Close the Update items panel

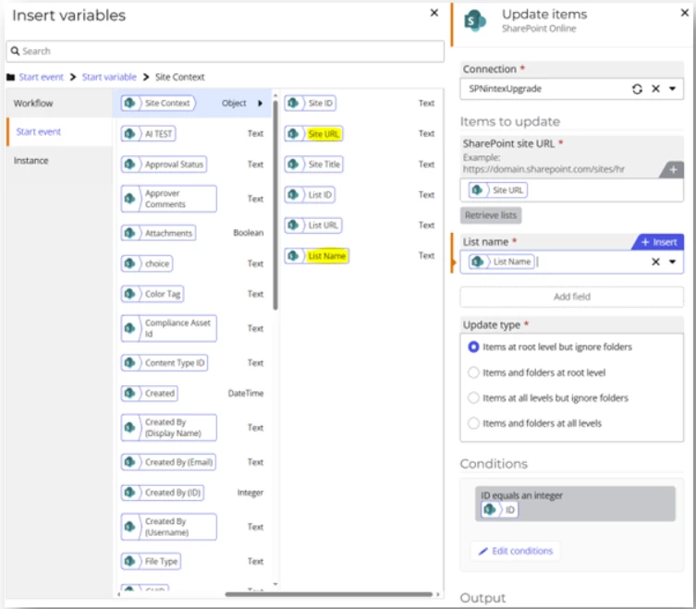point(685,13)
